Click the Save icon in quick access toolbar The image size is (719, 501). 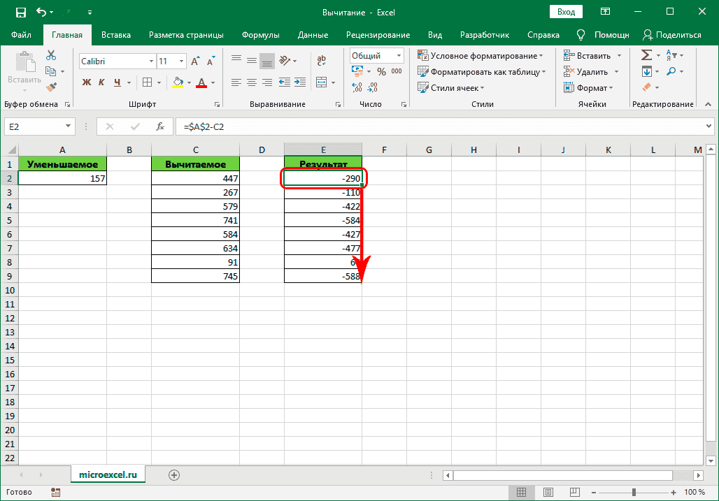click(x=20, y=12)
